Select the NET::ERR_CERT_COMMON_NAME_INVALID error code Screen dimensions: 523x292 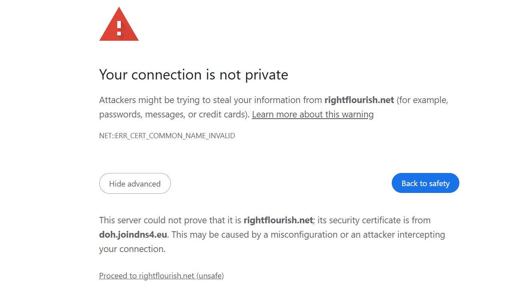tap(167, 135)
